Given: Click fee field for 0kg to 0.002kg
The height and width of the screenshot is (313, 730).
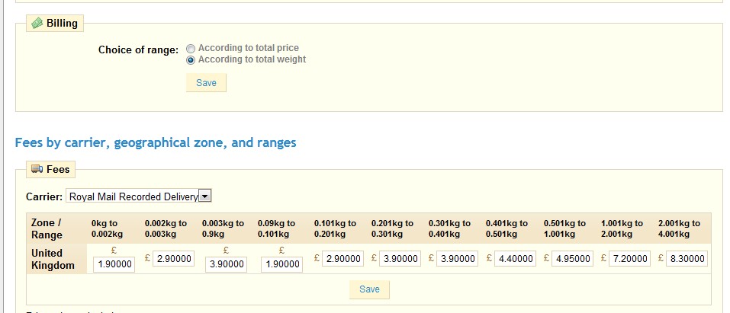Looking at the screenshot, I should (114, 264).
